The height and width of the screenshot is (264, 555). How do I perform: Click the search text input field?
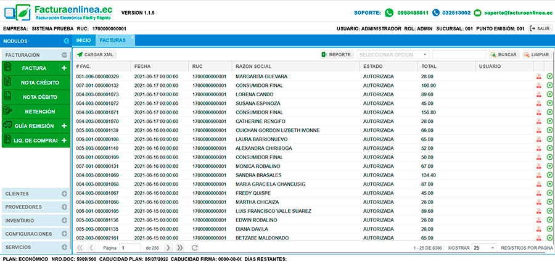click(459, 54)
